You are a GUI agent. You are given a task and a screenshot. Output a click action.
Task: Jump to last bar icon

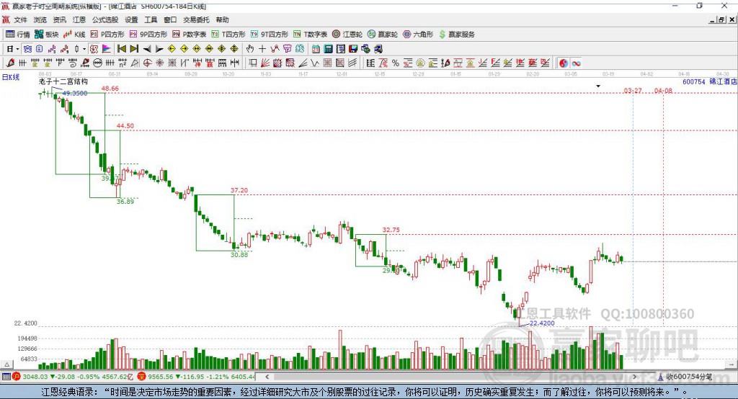click(134, 49)
